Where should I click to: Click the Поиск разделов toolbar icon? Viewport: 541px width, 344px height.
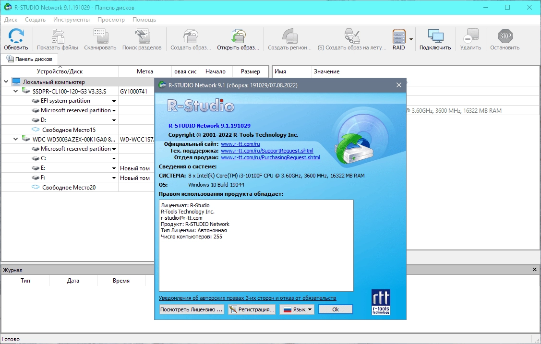(x=142, y=36)
